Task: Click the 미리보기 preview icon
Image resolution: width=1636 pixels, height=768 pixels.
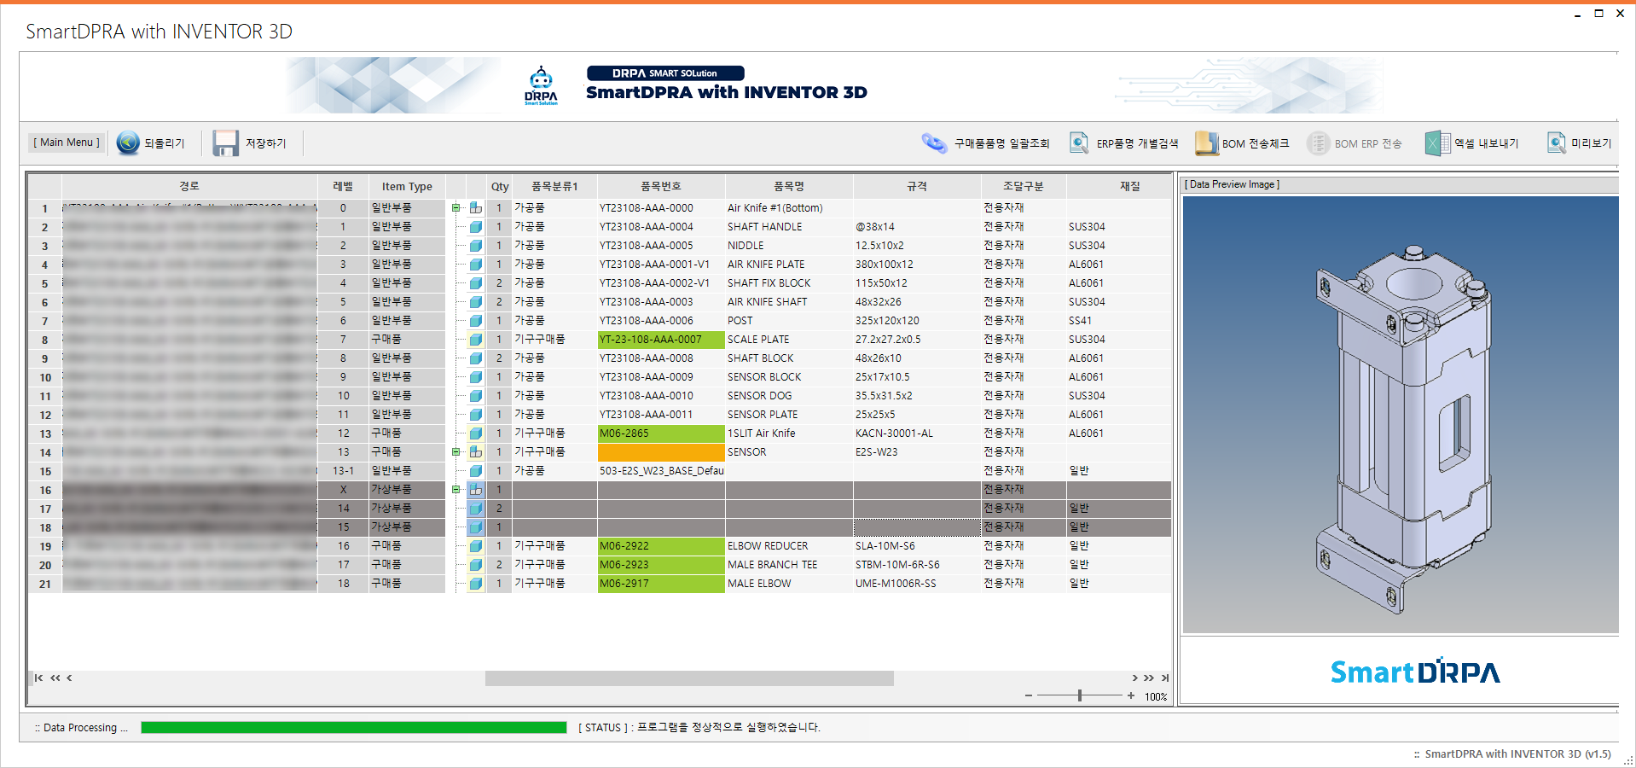Action: click(x=1557, y=143)
